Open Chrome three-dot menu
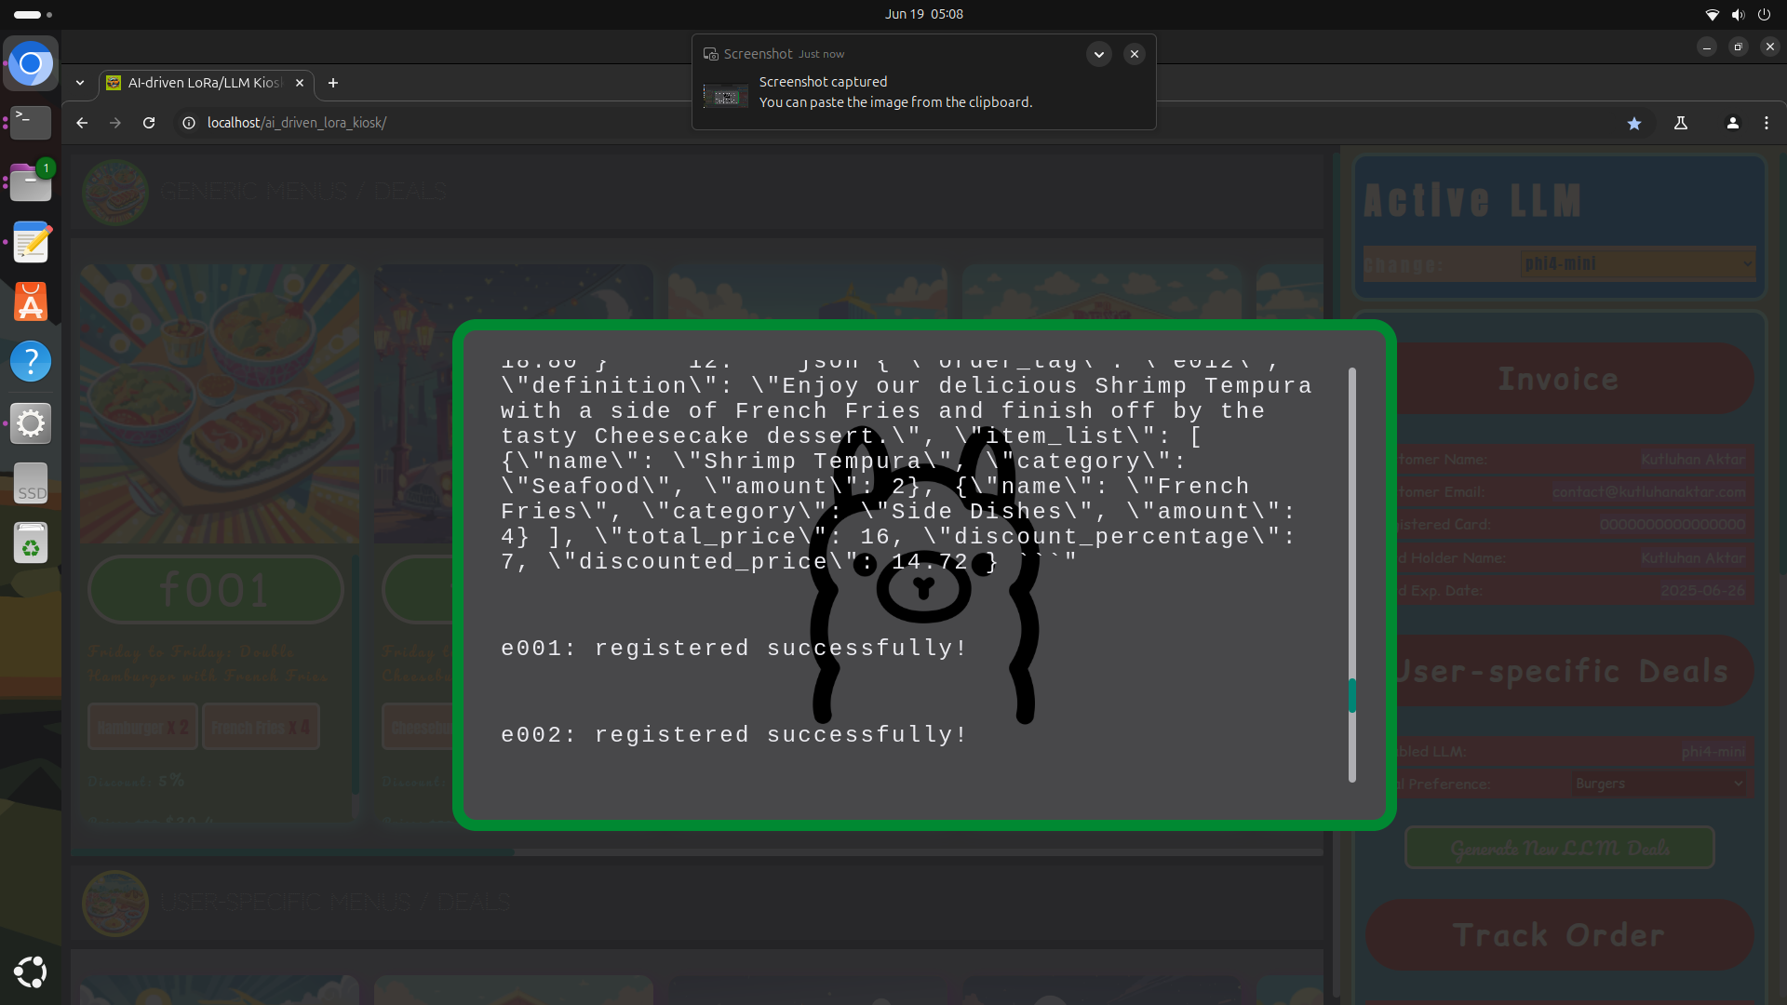This screenshot has height=1005, width=1787. (1767, 123)
